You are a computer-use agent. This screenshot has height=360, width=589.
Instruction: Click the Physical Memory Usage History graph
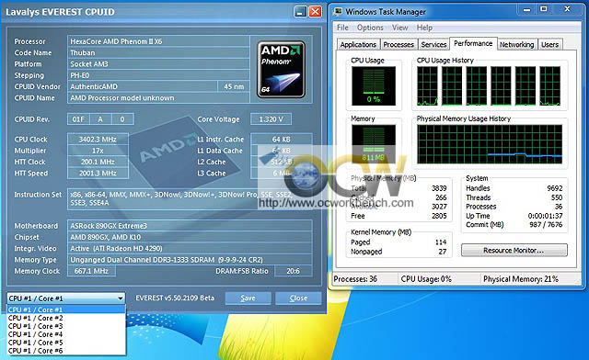(490, 144)
